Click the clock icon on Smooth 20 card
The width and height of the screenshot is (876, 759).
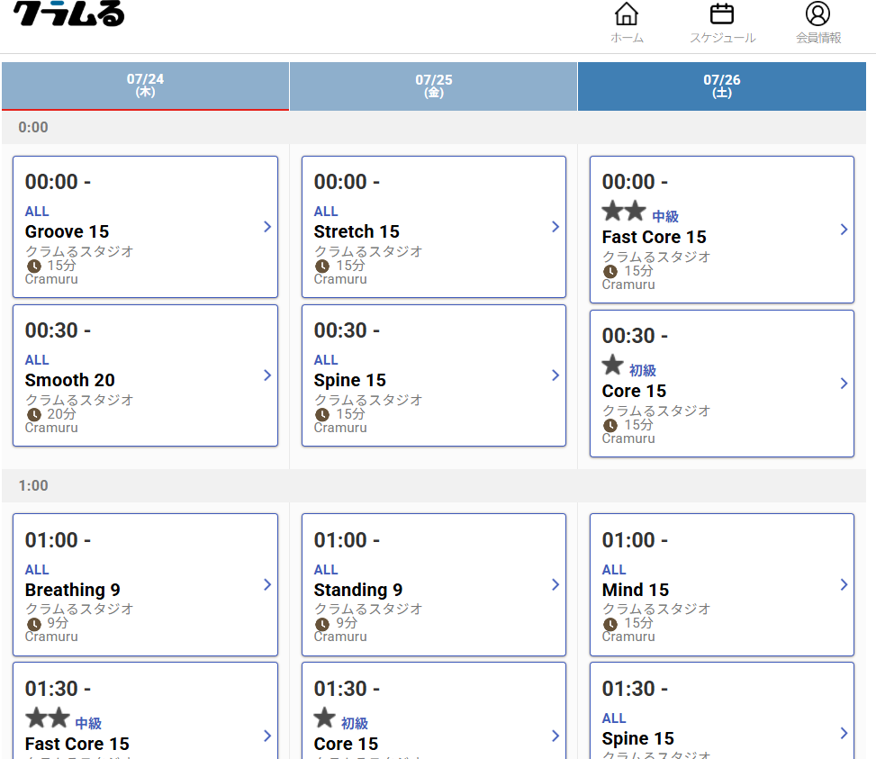click(x=34, y=414)
